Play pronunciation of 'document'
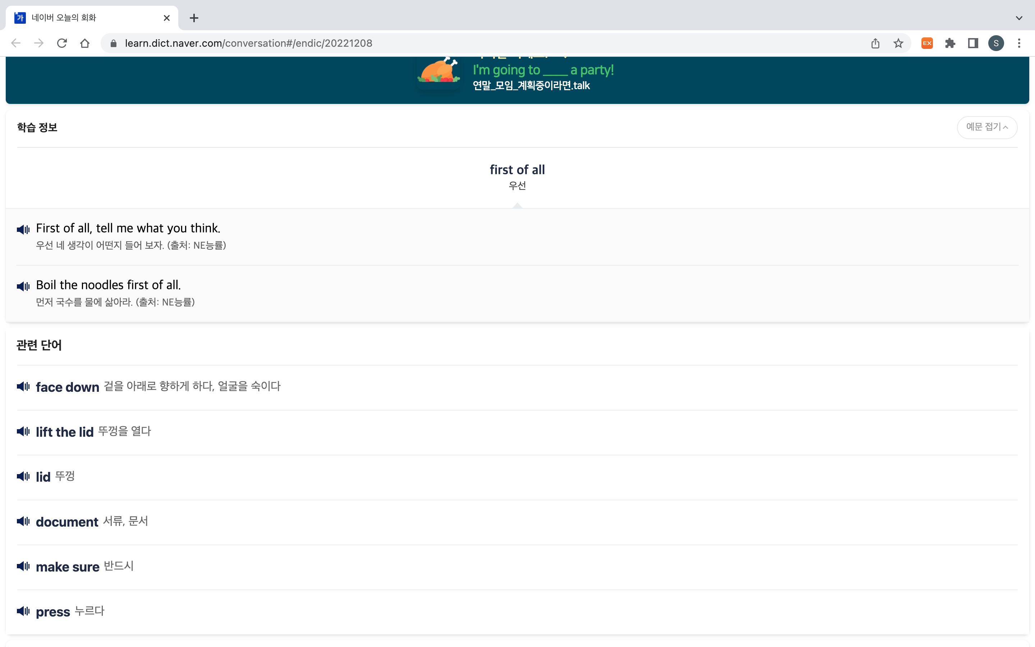This screenshot has height=647, width=1035. click(23, 521)
